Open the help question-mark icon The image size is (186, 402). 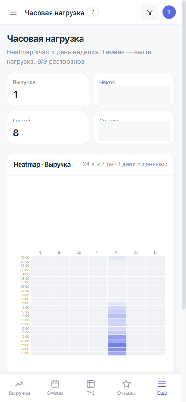(93, 12)
